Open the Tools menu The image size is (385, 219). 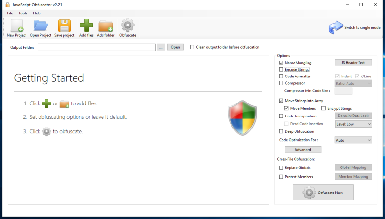[23, 13]
